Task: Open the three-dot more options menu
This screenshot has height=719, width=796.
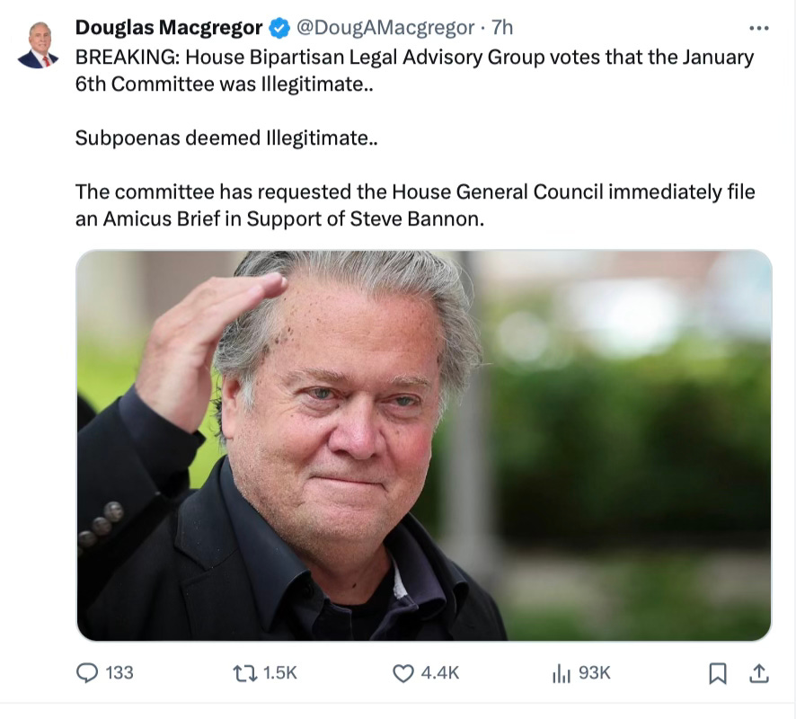Action: tap(759, 28)
